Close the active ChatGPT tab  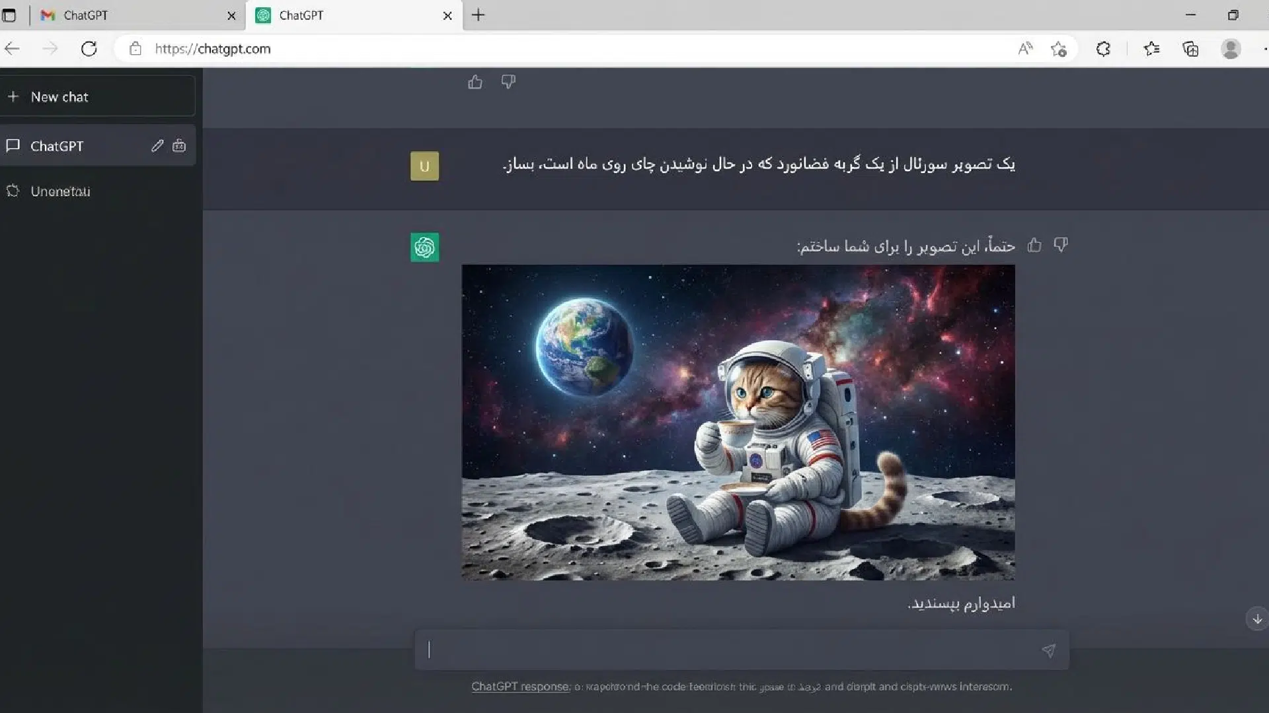[x=447, y=16]
